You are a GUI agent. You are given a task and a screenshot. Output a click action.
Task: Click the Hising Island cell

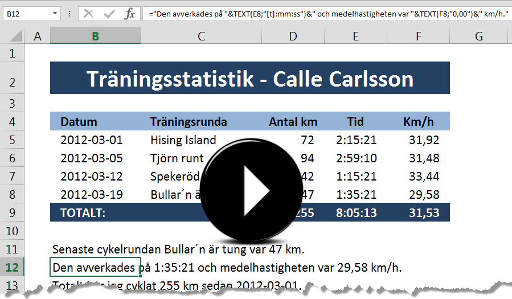183,140
